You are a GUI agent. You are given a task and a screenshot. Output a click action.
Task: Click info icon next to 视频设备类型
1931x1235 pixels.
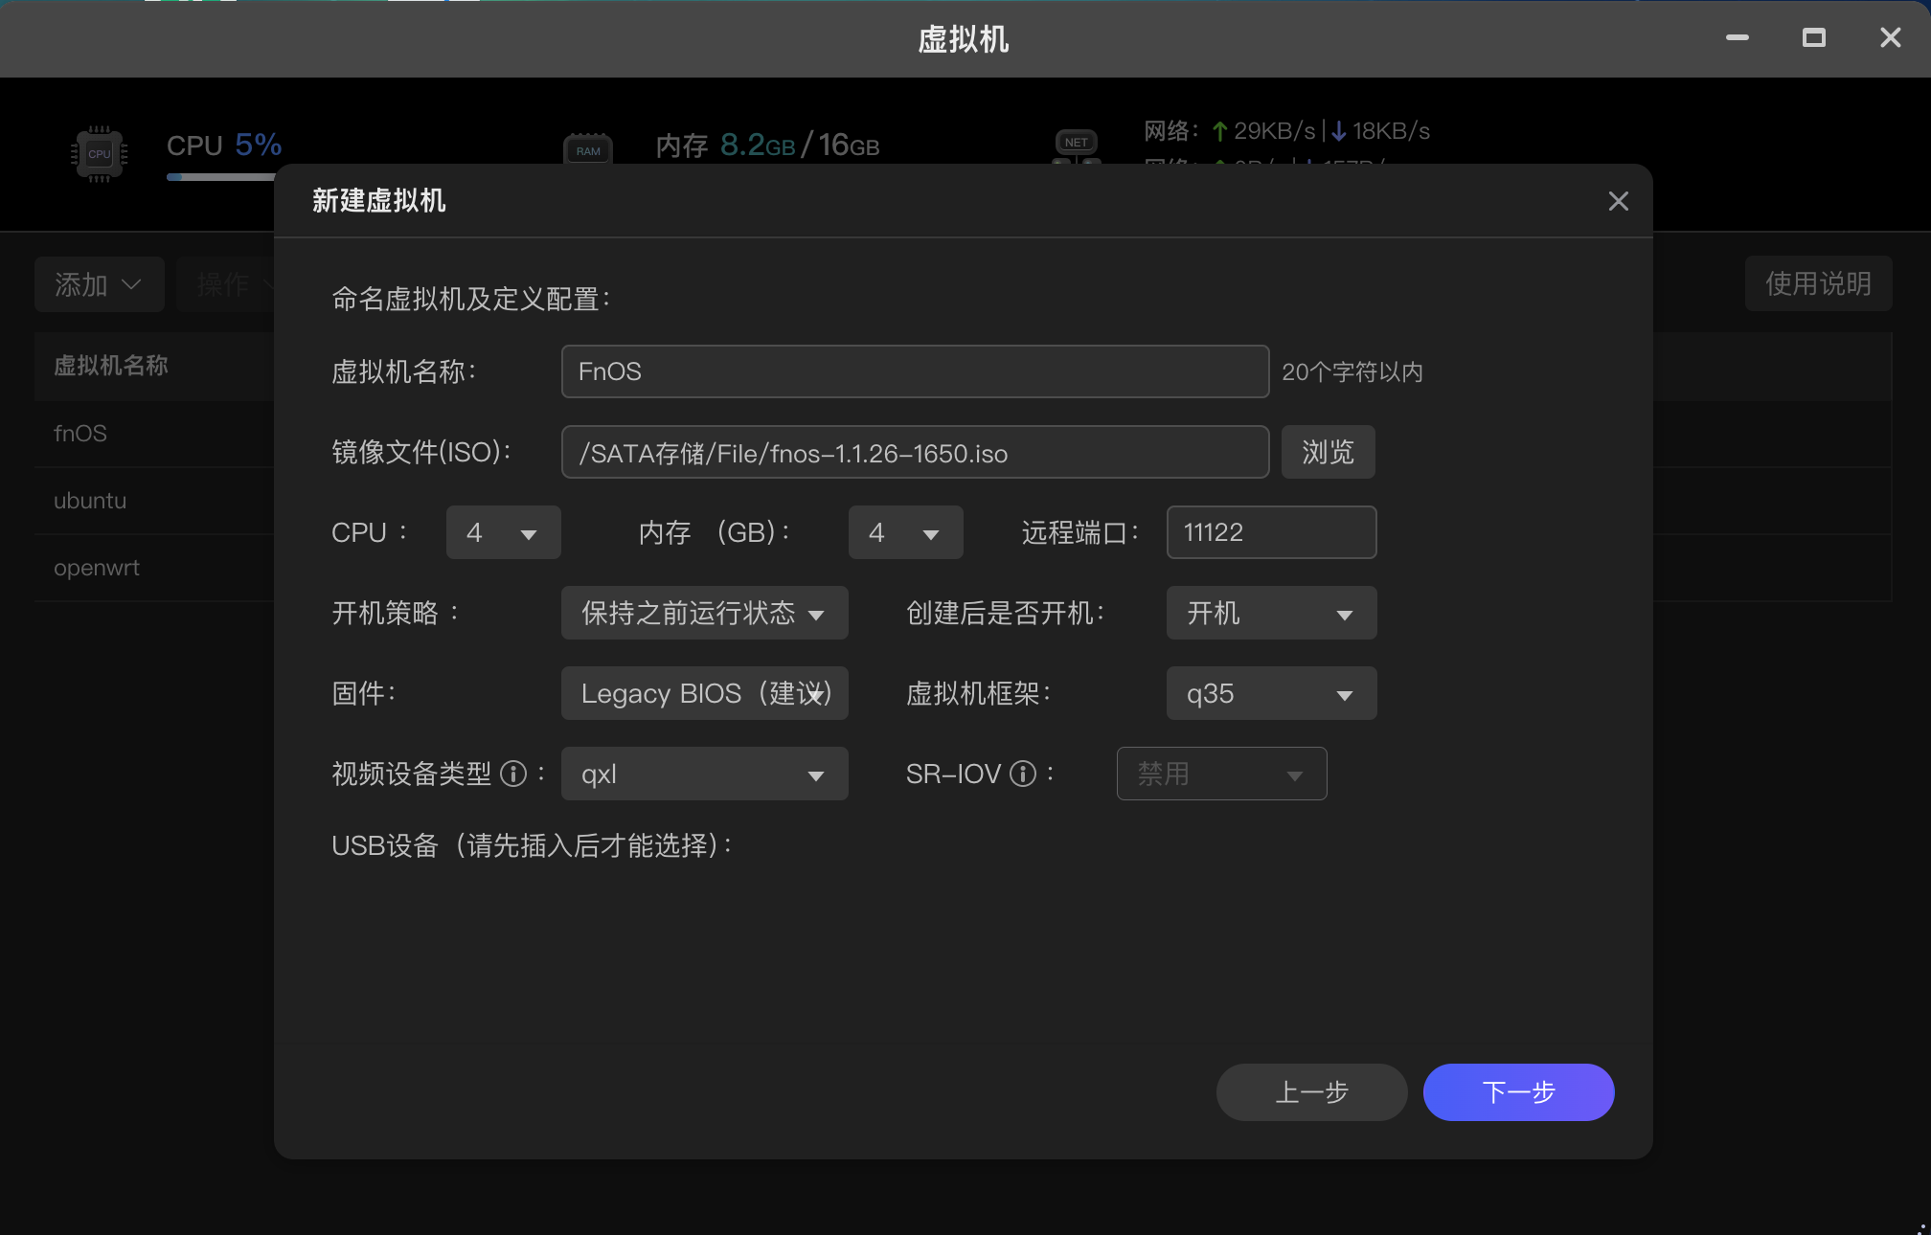tap(513, 774)
